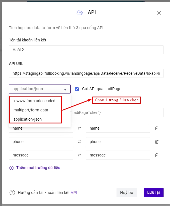This screenshot has height=206, width=170.
Task: Open the application/json content type dropdown
Action: (x=39, y=89)
